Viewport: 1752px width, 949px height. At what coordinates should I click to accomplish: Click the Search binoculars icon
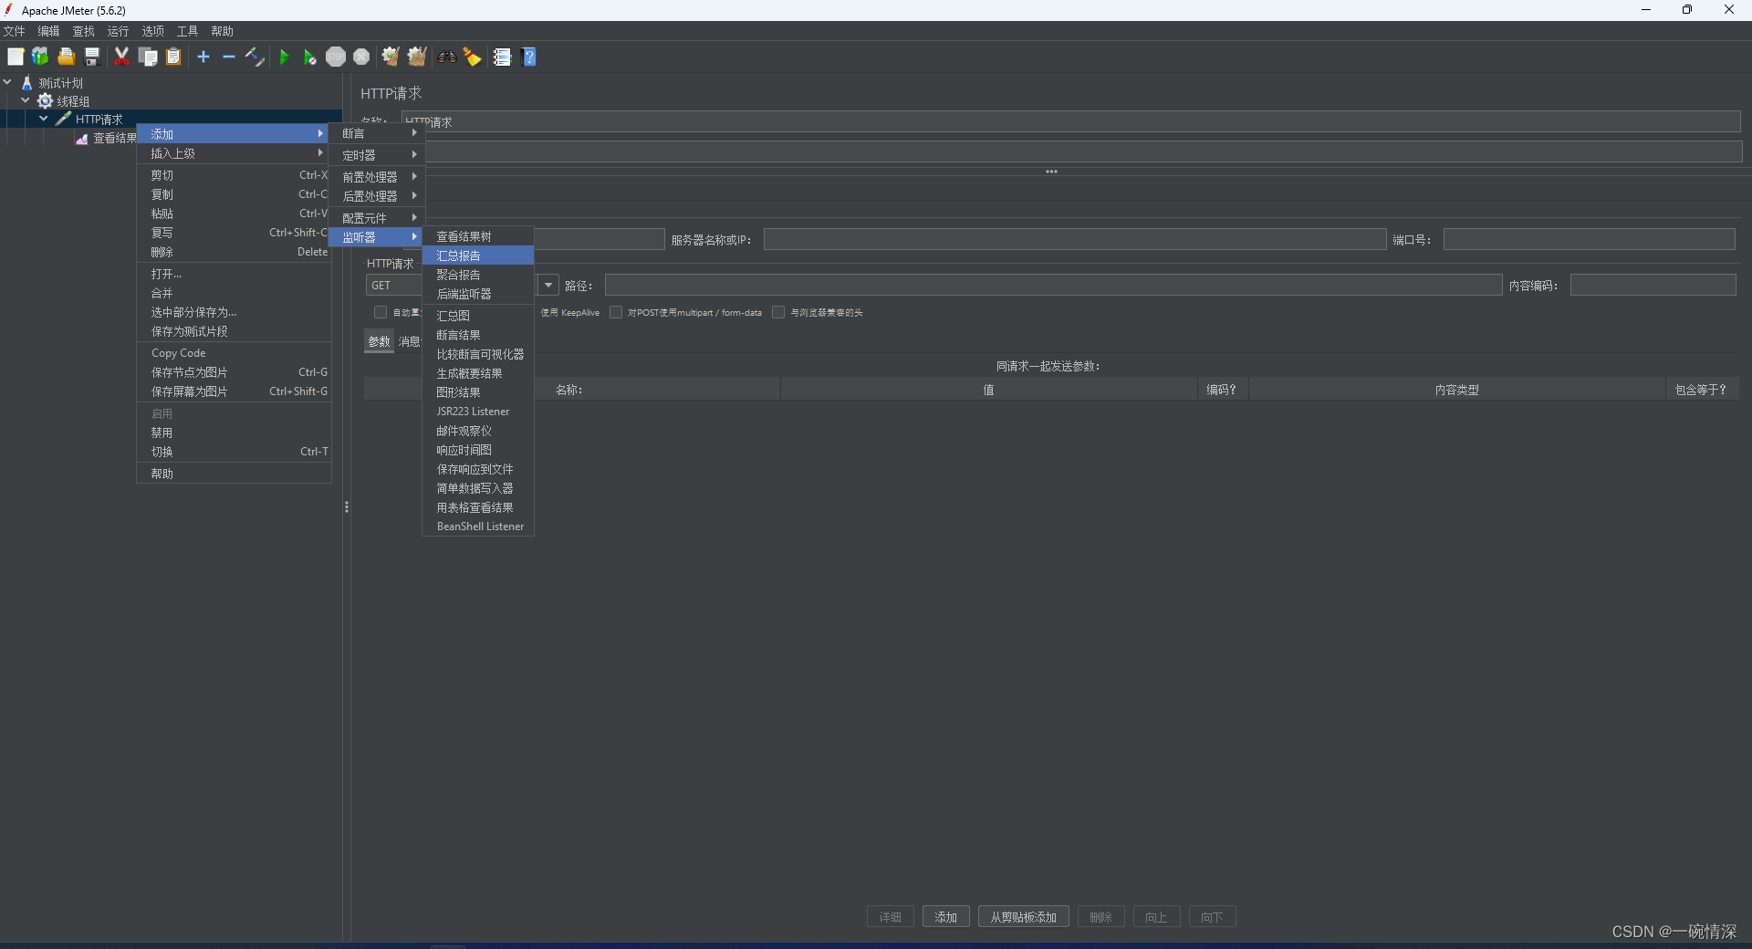pyautogui.click(x=446, y=57)
